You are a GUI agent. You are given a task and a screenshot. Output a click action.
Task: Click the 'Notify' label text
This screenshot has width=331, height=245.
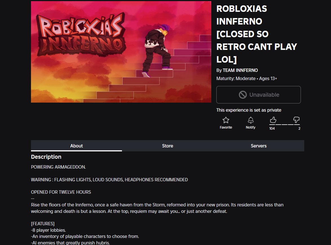250,127
